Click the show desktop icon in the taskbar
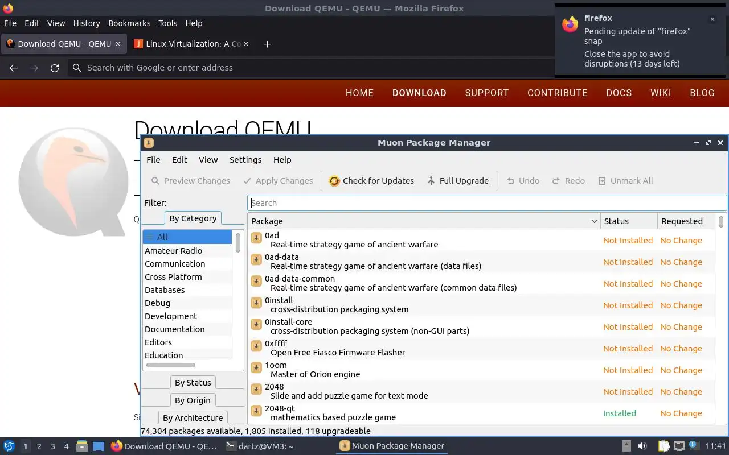Screen dimensions: 729x455 click(x=99, y=446)
